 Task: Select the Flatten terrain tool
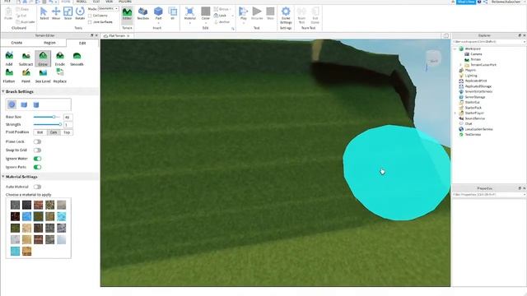pos(9,76)
